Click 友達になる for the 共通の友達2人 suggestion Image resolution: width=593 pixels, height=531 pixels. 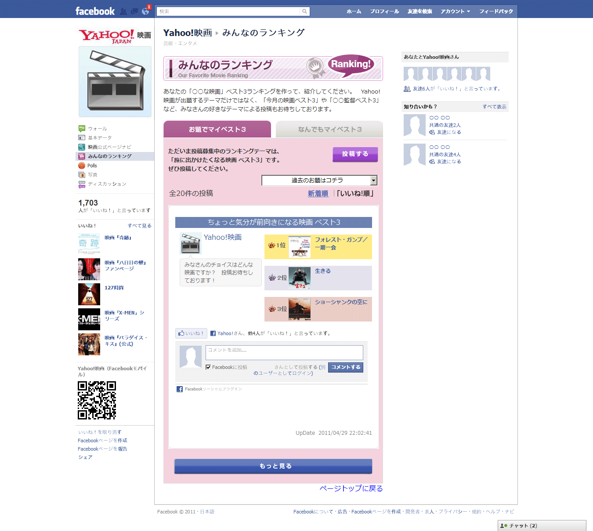point(448,132)
